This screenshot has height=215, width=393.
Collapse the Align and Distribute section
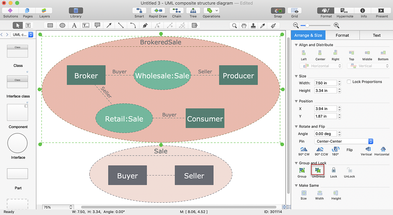[x=296, y=45]
